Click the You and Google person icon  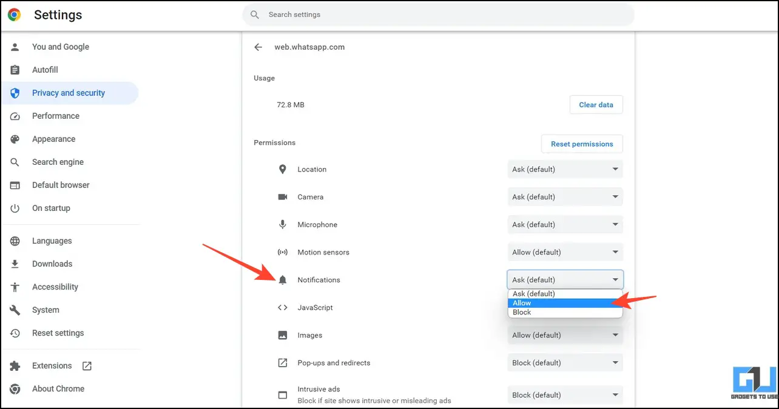(x=15, y=47)
